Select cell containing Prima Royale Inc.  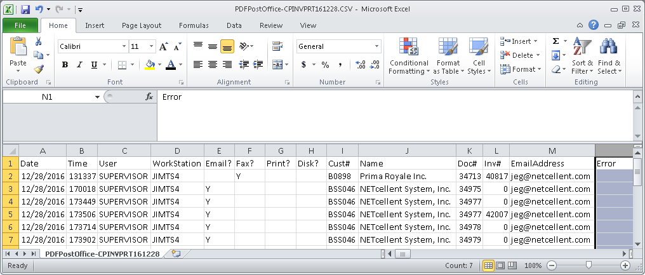pyautogui.click(x=407, y=176)
